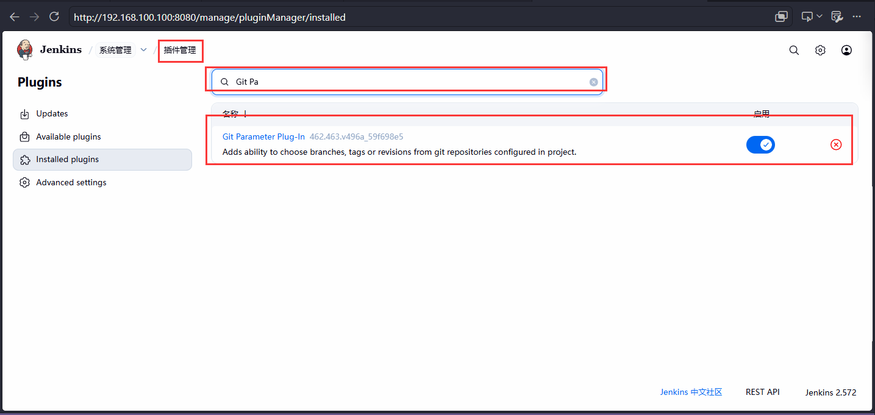Visit the Jenkins 中文社区 footer link
Screen dimensions: 875x415
tap(691, 392)
